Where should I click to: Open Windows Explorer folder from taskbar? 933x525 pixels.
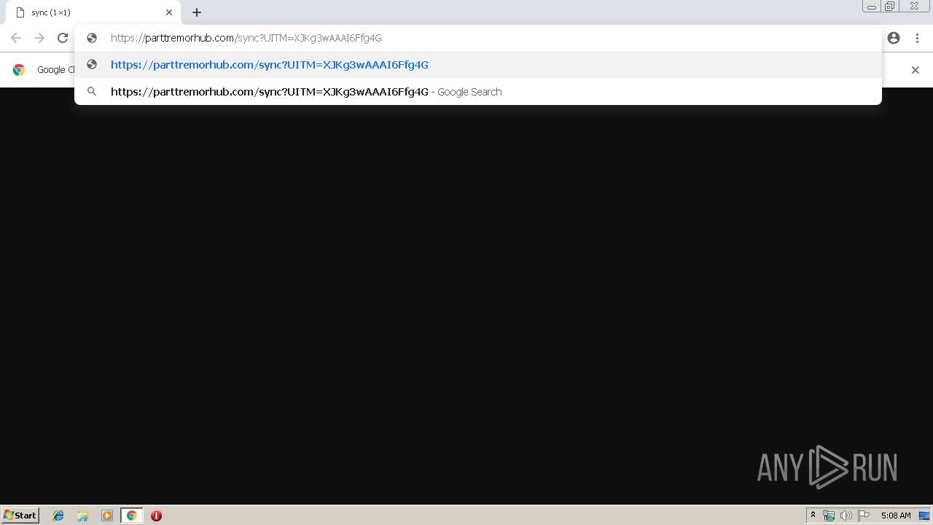pos(82,516)
